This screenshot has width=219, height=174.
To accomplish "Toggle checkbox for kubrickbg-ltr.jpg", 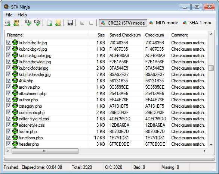I will [9, 42].
